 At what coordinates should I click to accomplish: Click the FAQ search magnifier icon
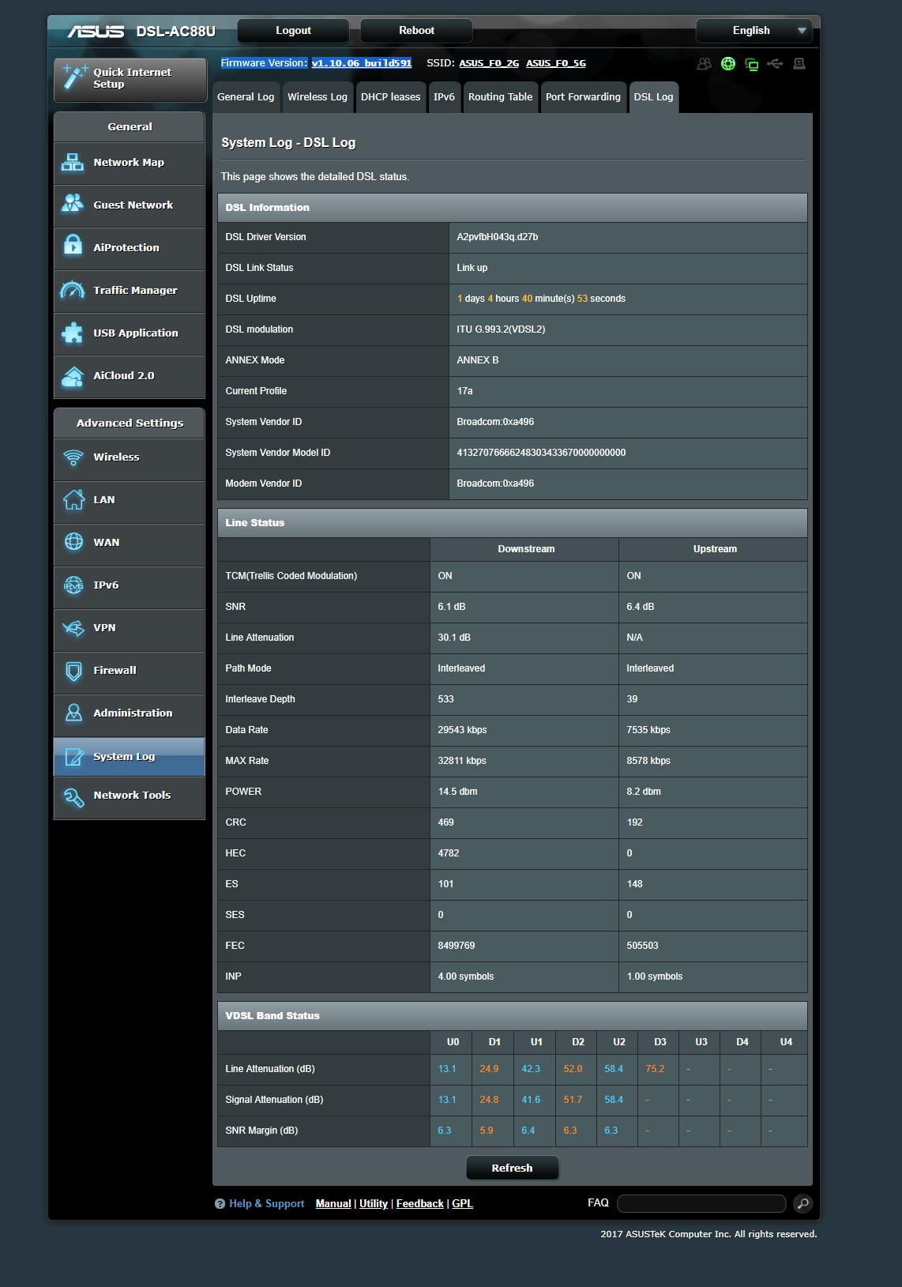tap(802, 1203)
